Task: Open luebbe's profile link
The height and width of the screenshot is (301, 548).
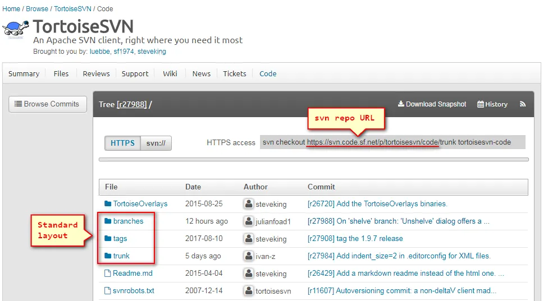Action: click(x=99, y=51)
